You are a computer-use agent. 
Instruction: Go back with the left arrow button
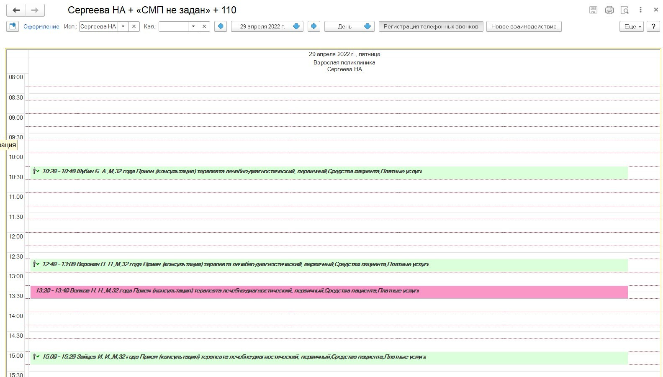[16, 10]
